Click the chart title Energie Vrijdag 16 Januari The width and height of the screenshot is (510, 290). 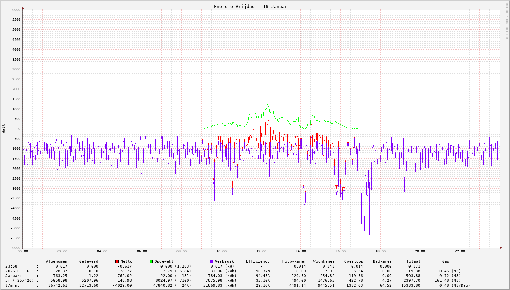(252, 7)
